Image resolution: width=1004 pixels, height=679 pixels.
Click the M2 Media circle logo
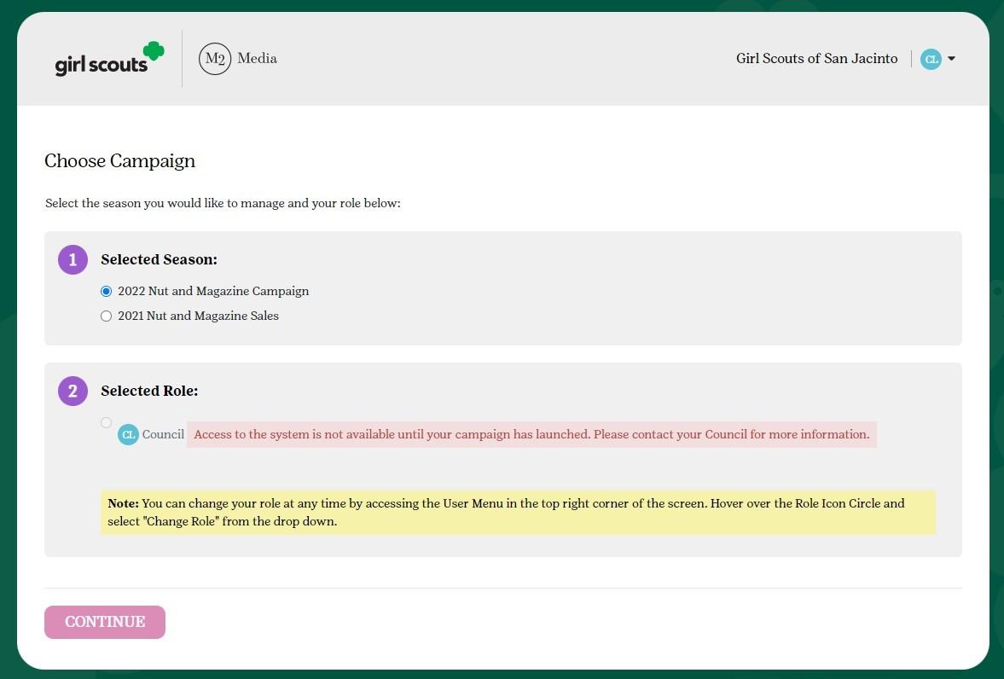pyautogui.click(x=214, y=59)
